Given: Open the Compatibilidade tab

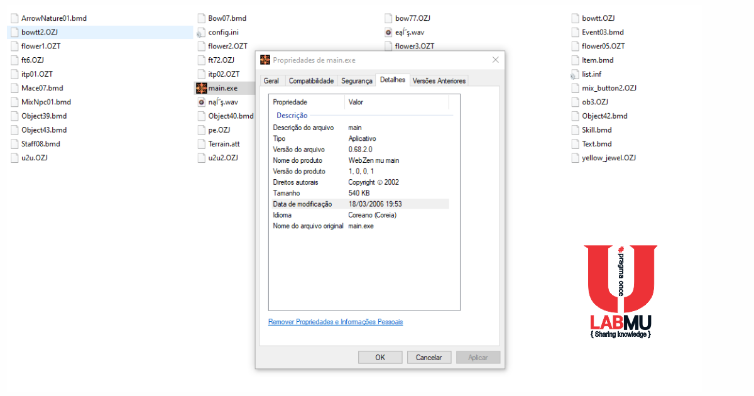Looking at the screenshot, I should (310, 80).
